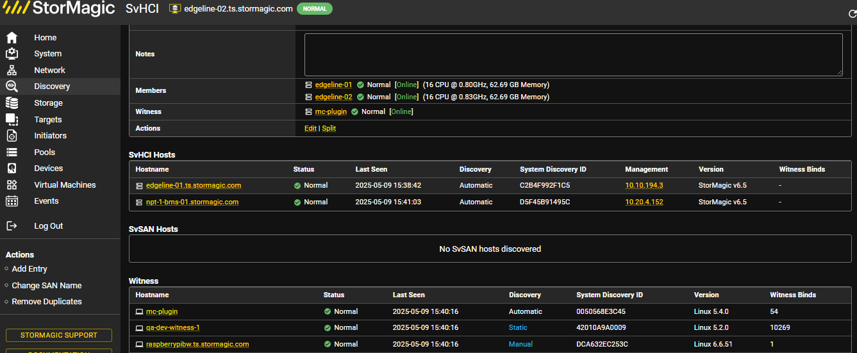Click the Discovery magnifier icon
Viewport: 857px width, 353px height.
point(12,86)
